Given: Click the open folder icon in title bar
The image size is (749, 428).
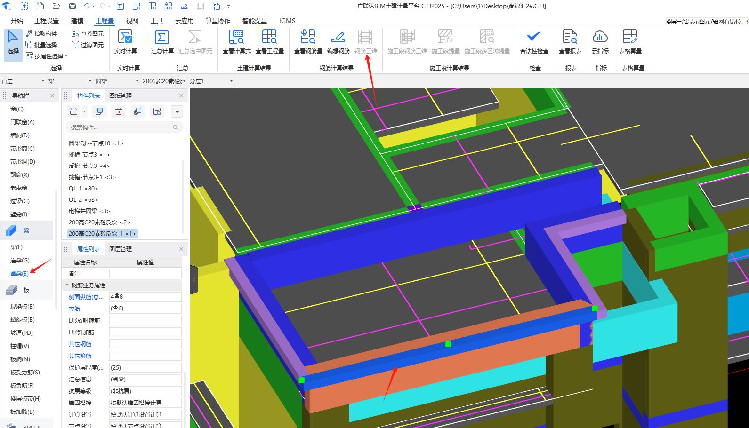Looking at the screenshot, I should tap(56, 6).
